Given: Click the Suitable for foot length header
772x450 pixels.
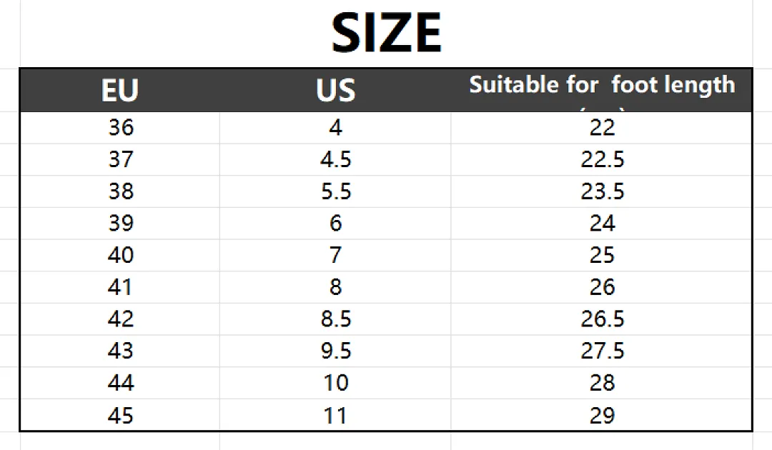Looking at the screenshot, I should (602, 84).
